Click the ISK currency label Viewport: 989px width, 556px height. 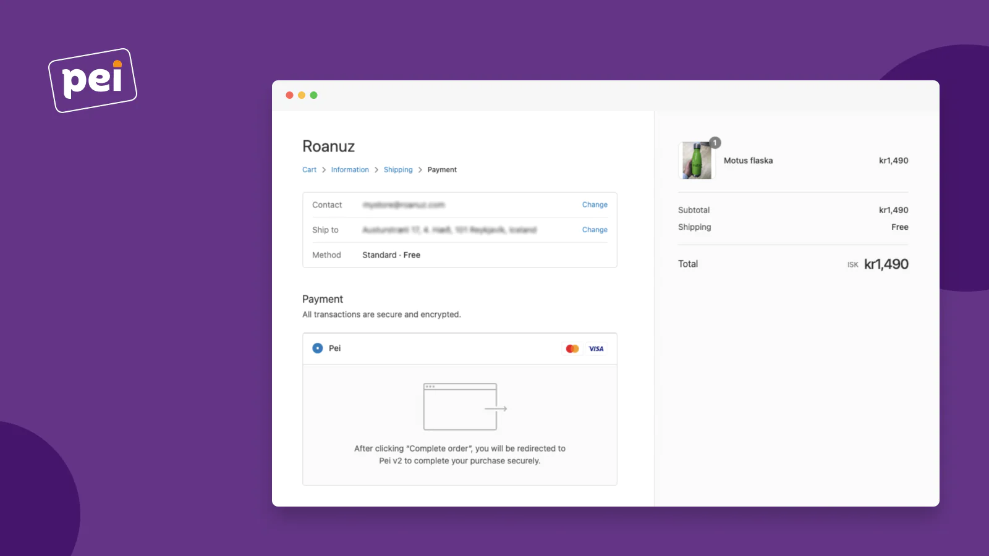[852, 265]
